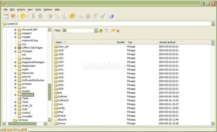Click the blue info about icon
The width and height of the screenshot is (217, 132).
tap(111, 16)
